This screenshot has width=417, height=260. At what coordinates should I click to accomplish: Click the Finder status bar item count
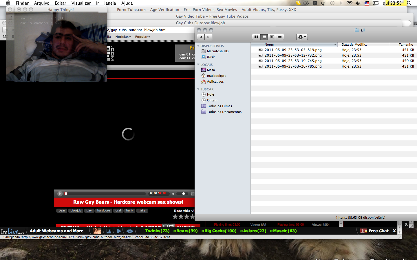pos(360,218)
